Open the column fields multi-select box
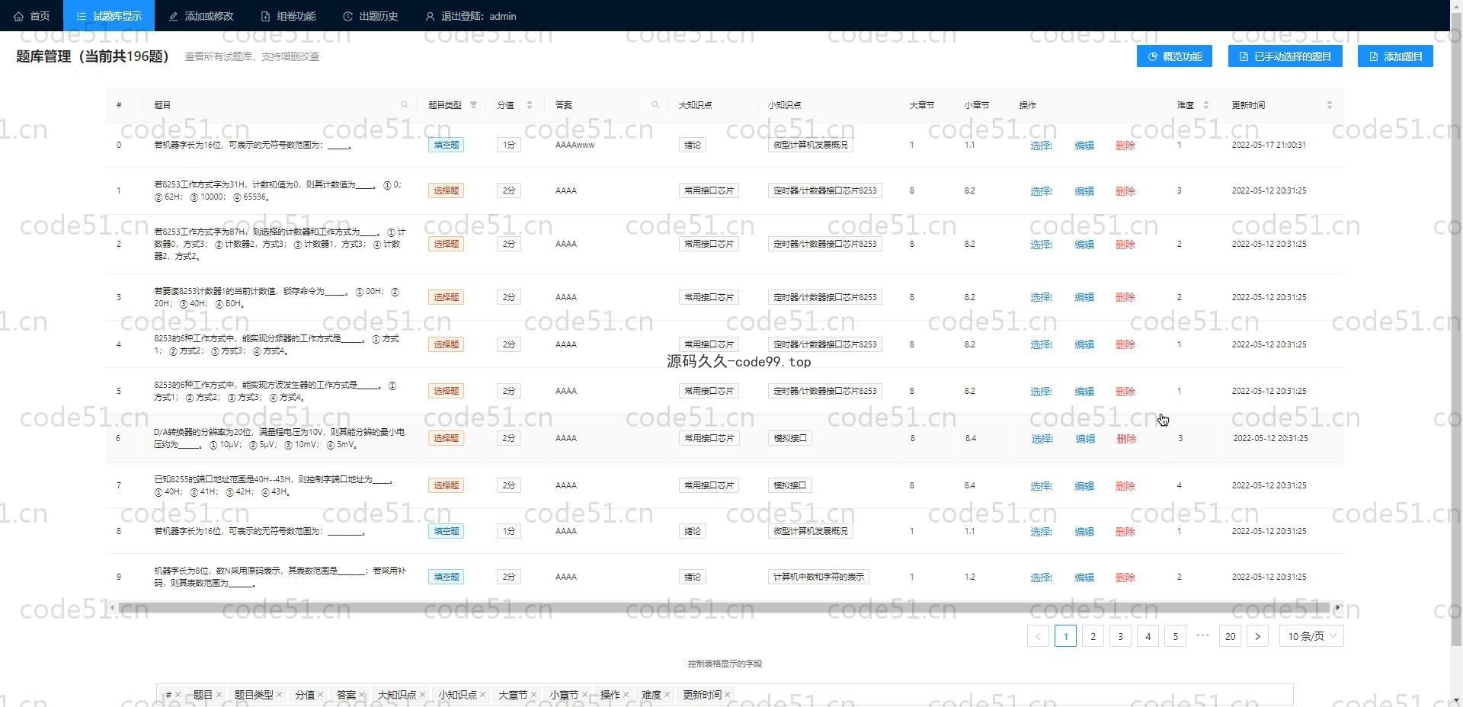The width and height of the screenshot is (1463, 707). (x=725, y=695)
